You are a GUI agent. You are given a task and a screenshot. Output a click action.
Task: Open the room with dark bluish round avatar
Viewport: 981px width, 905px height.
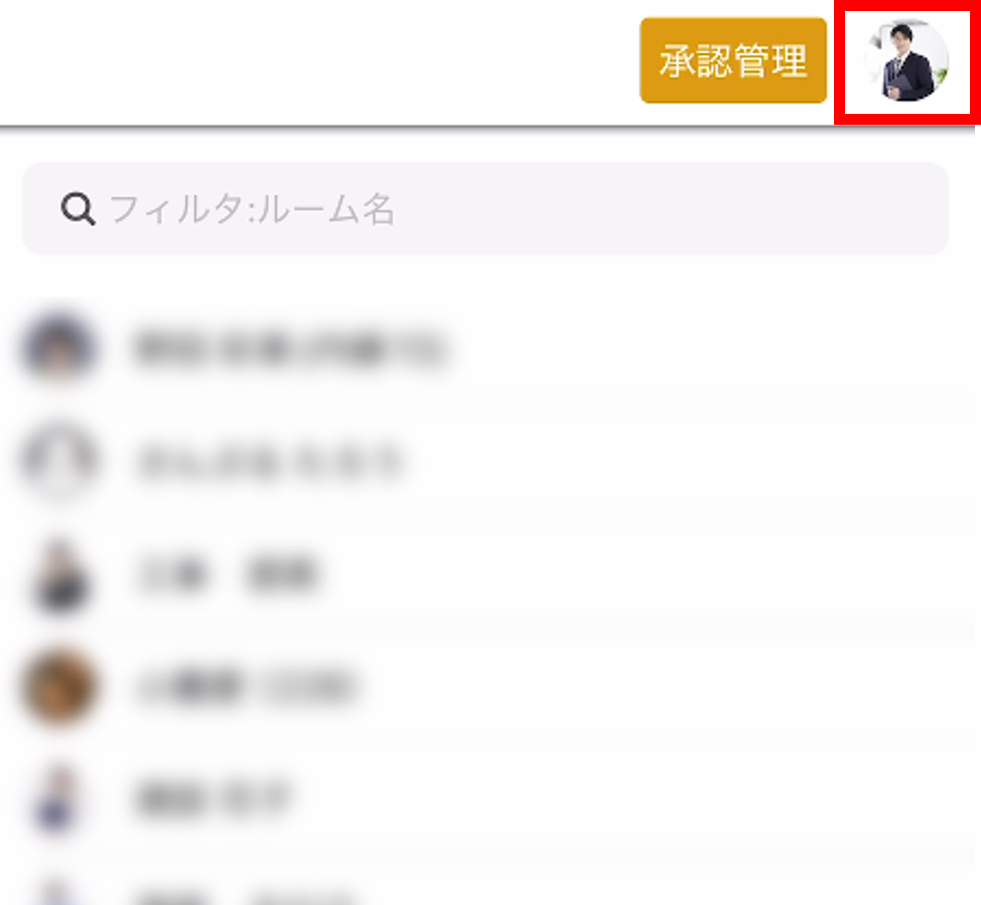tap(59, 347)
